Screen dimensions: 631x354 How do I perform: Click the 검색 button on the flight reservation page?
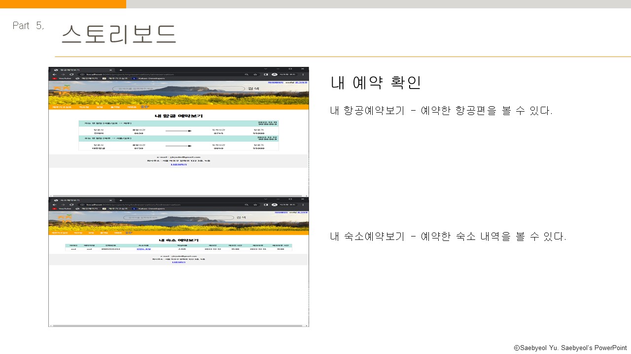point(253,88)
